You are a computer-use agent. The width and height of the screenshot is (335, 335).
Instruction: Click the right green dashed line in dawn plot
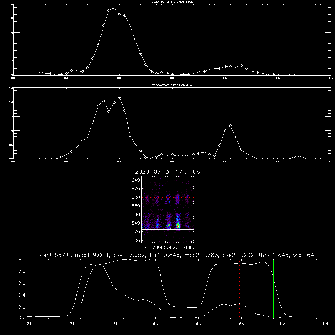pos(185,40)
